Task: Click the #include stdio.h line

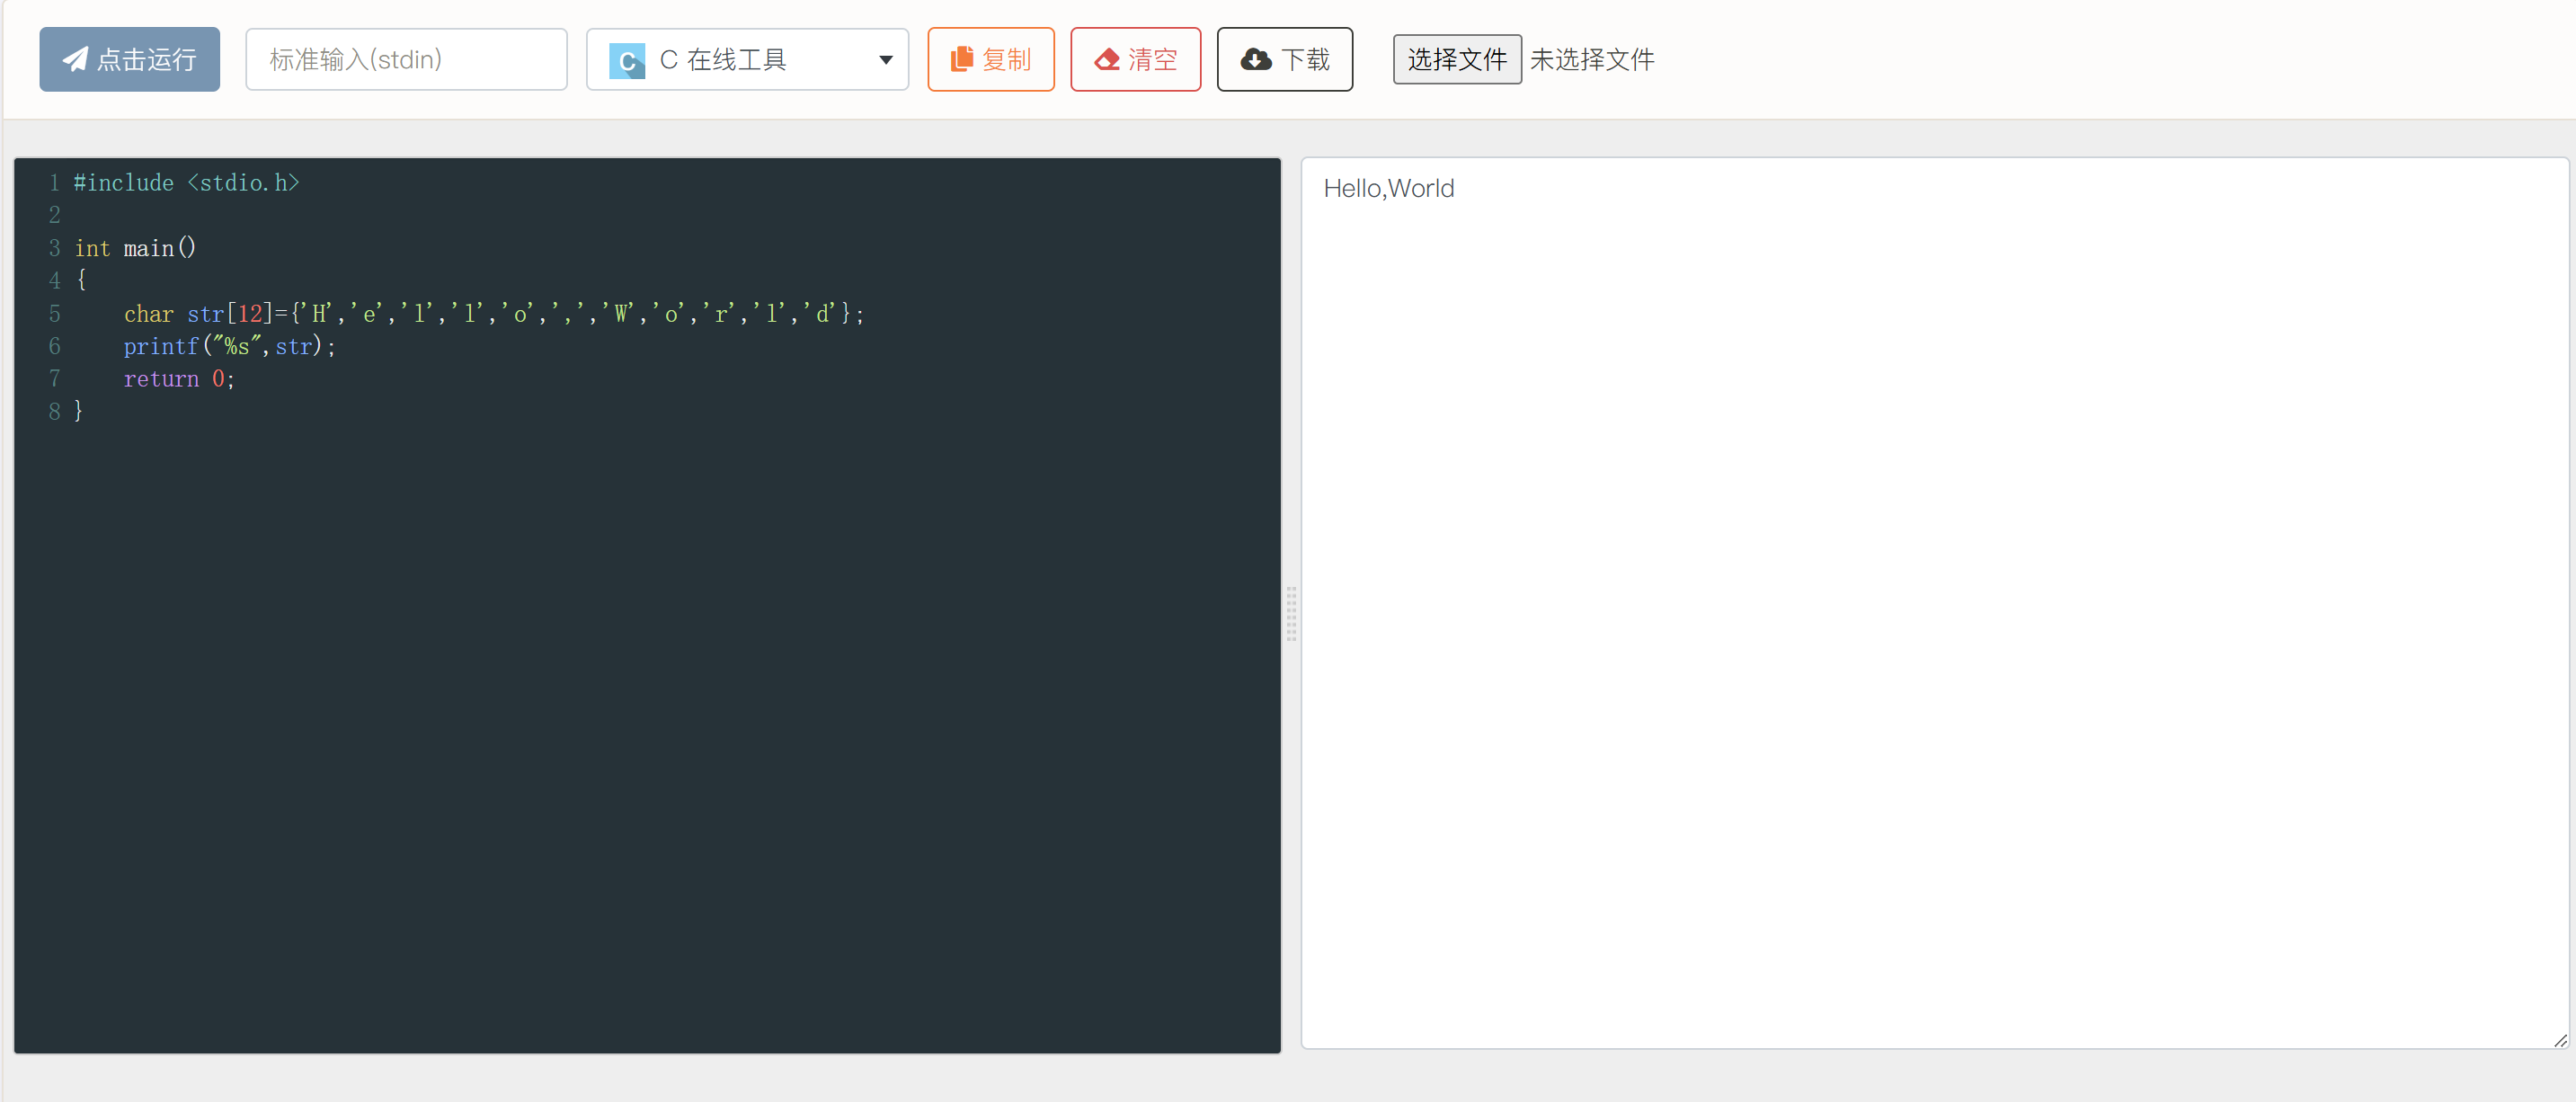Action: click(x=187, y=183)
